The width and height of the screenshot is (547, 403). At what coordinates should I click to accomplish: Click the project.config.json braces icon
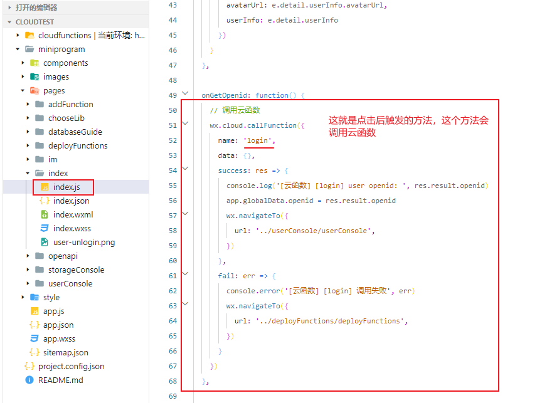29,367
